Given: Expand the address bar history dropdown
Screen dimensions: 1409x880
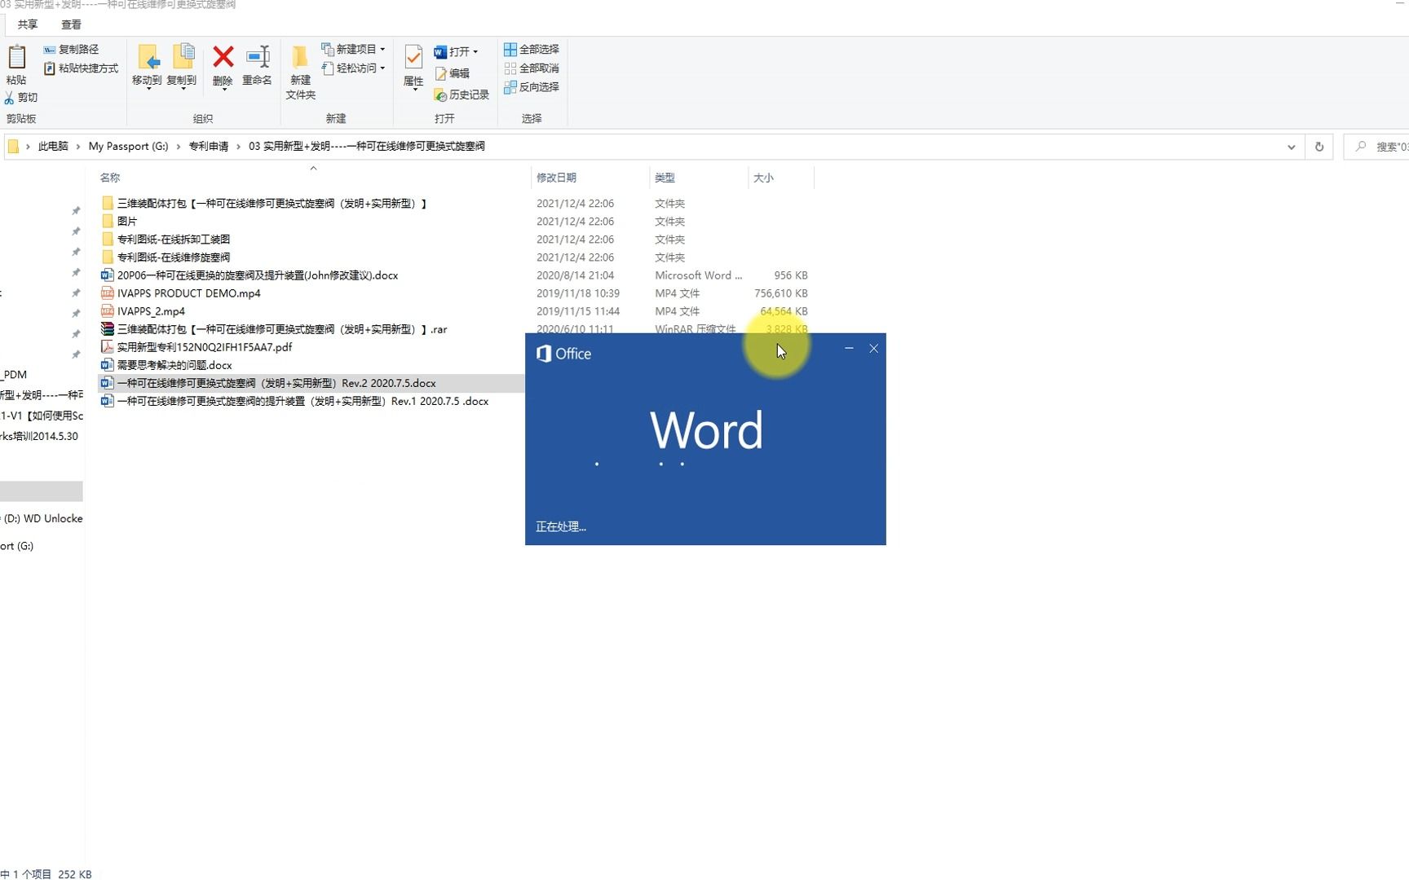Looking at the screenshot, I should click(1292, 147).
